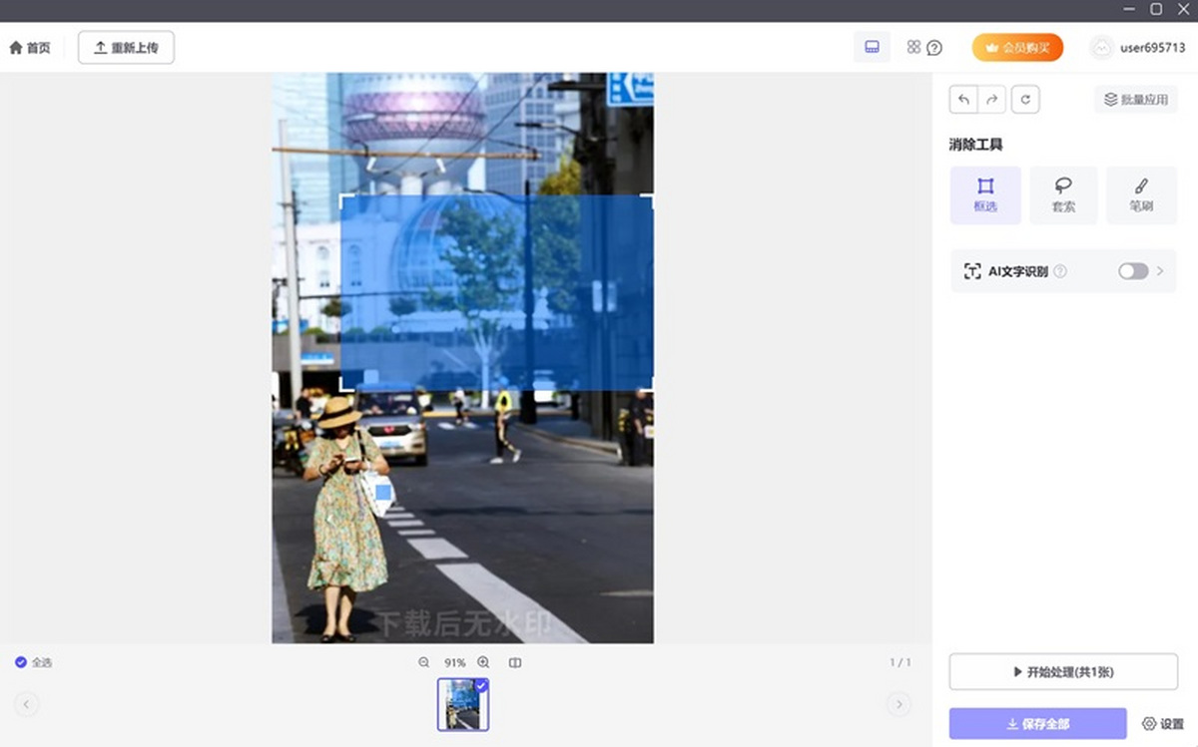Toggle the 全选 select-all checkbox

pyautogui.click(x=21, y=662)
